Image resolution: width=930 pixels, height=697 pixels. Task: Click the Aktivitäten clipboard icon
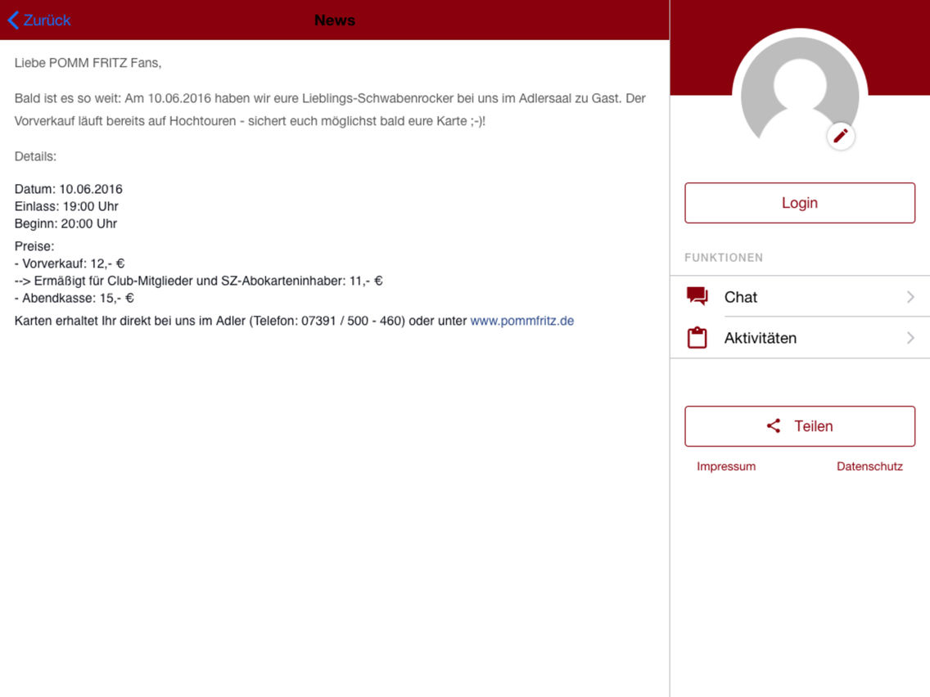[697, 337]
